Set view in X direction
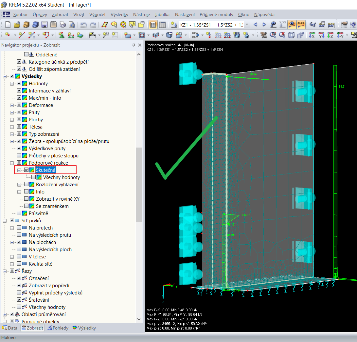The height and width of the screenshot is (342, 357). [312, 35]
